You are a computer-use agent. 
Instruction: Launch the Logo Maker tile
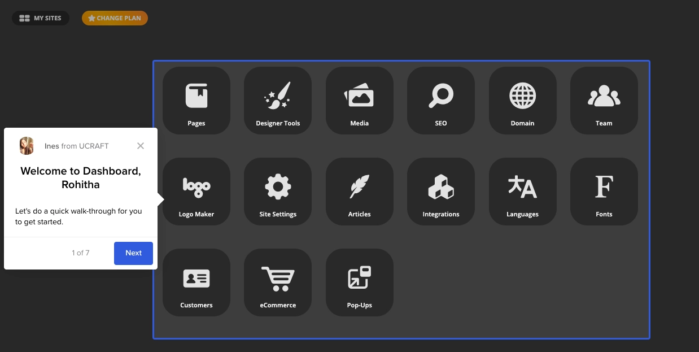pos(196,192)
